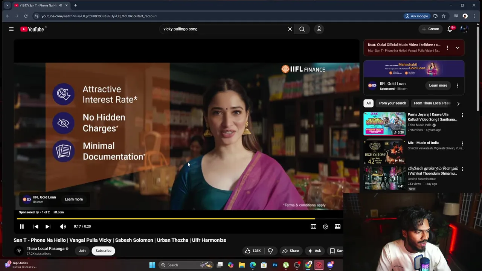Open the Kaava Ulla Kalludi video thumbnail

click(x=384, y=123)
